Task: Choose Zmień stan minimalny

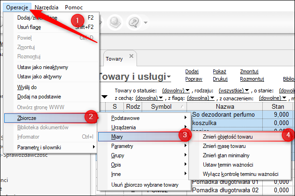Action: (240, 155)
